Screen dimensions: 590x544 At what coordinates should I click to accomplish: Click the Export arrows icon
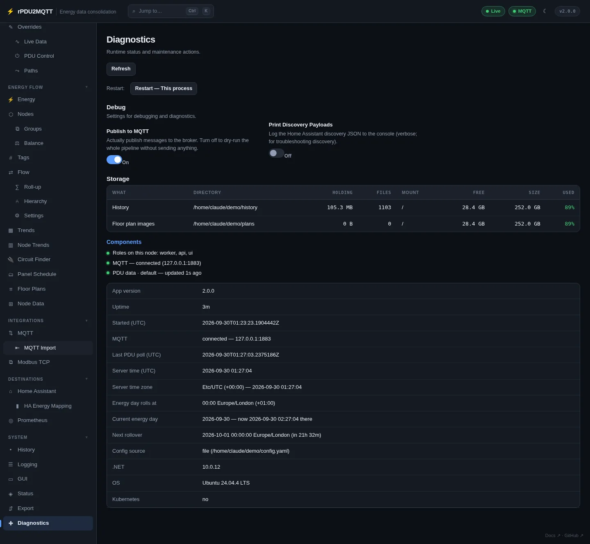coord(11,508)
